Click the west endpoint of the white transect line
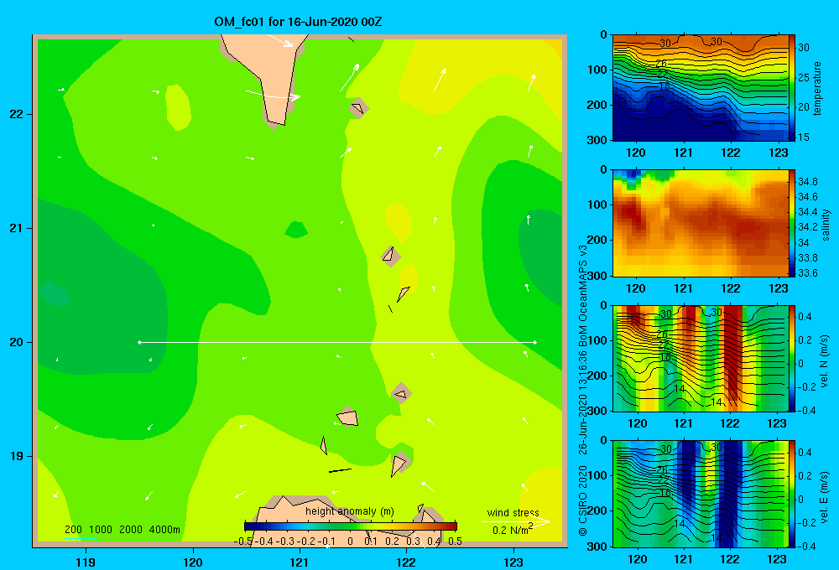 click(139, 342)
